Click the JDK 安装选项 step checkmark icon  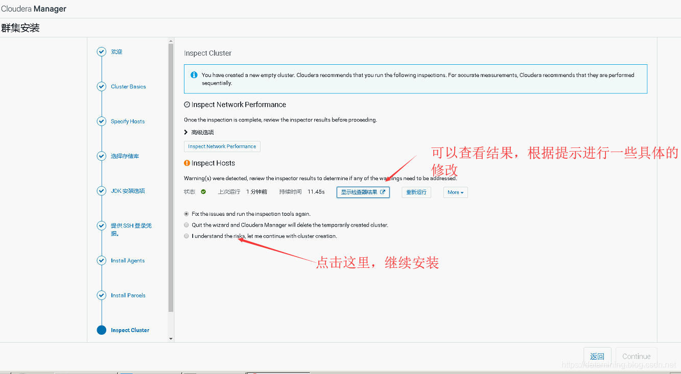101,191
